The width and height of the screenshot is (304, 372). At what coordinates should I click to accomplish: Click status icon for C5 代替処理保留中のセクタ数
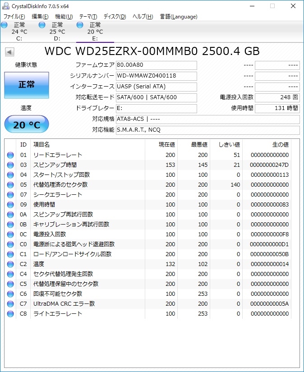(10, 284)
